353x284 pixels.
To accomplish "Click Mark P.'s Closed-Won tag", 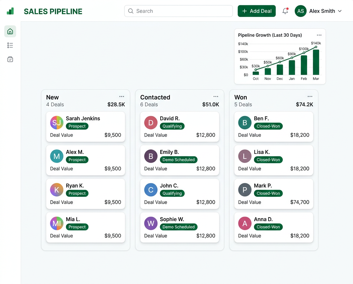I will coord(268,193).
